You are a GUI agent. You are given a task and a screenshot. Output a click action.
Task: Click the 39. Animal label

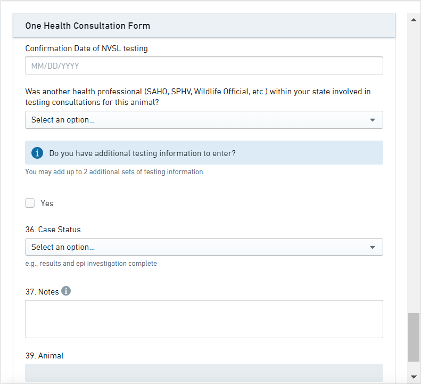[x=44, y=355]
